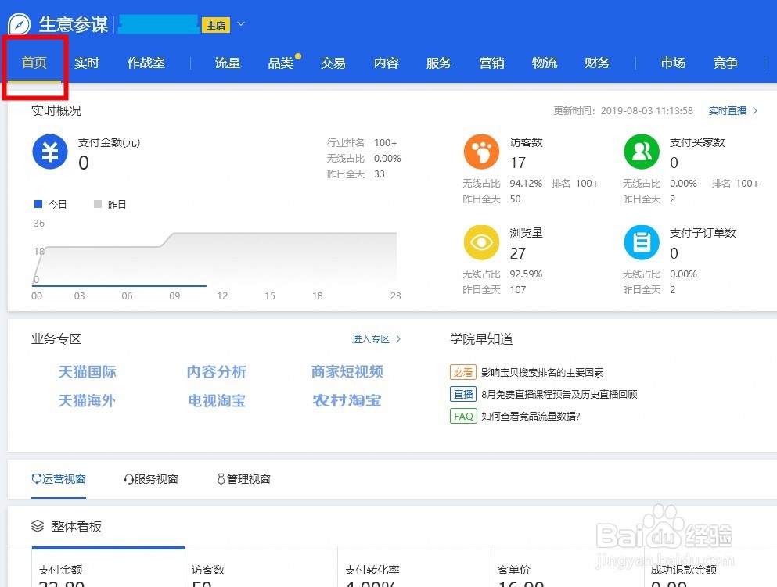Open the 服务 tab

point(438,63)
